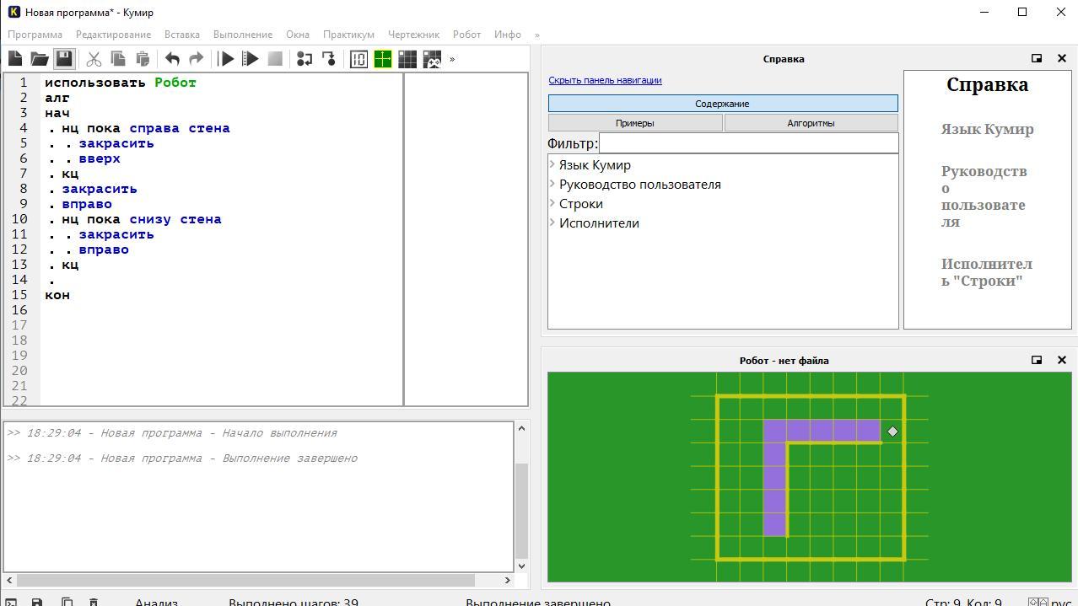Click the Анализ status bar entry
This screenshot has width=1078, height=606.
[x=157, y=602]
